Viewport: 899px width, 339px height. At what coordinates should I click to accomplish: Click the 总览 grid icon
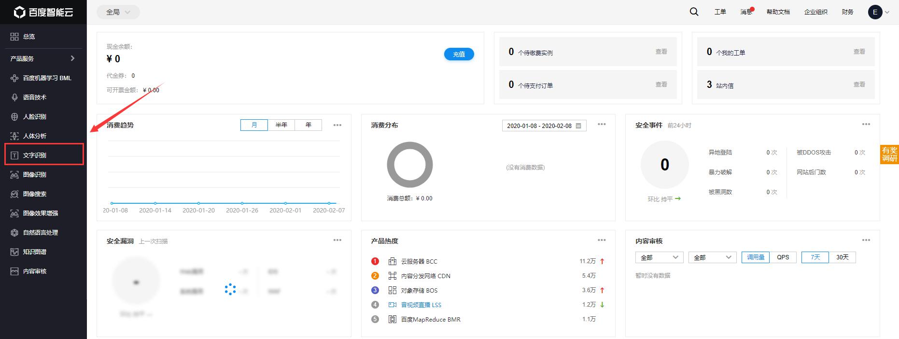coord(14,37)
